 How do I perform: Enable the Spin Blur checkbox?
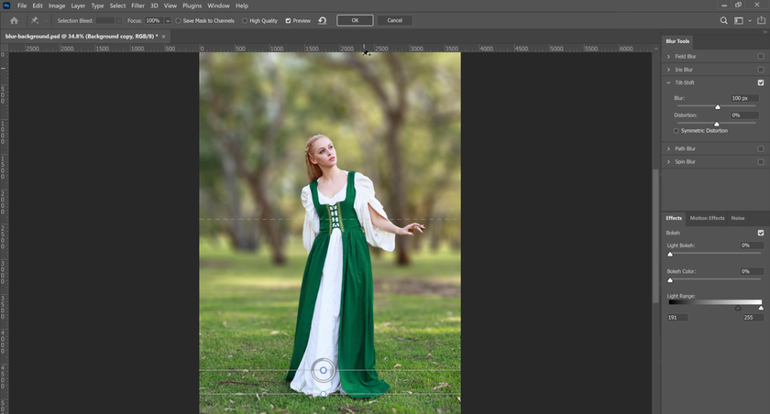pyautogui.click(x=761, y=162)
